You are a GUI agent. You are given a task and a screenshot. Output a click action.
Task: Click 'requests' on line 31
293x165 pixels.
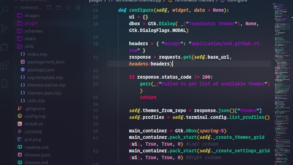pyautogui.click(x=169, y=57)
